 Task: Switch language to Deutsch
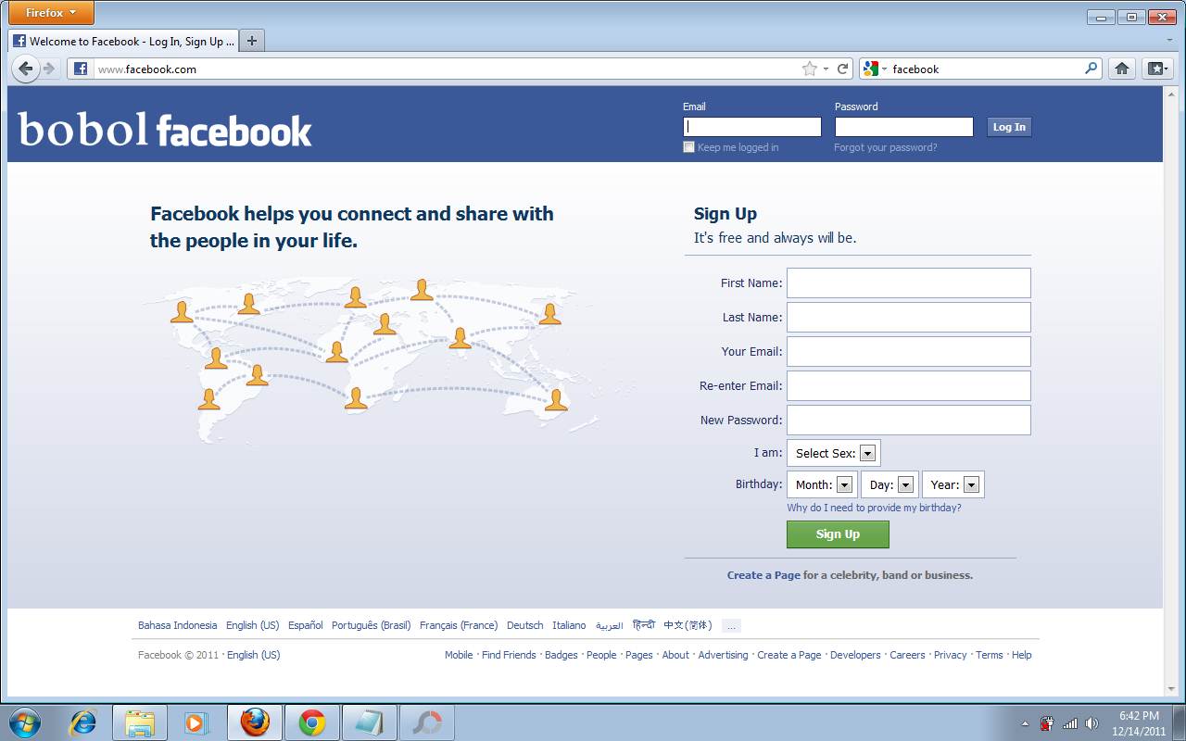525,625
